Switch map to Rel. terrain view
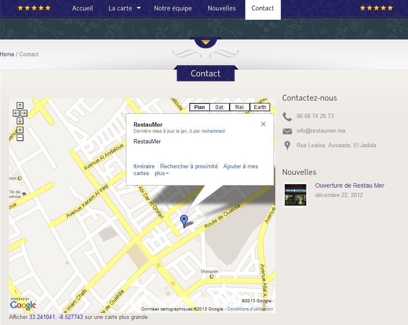Screen dimensions: 408x325 click(240, 107)
